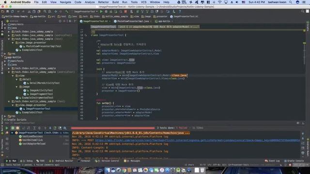Open Help via the question mark toolbar icon
This screenshot has height=174, width=310.
point(180,12)
